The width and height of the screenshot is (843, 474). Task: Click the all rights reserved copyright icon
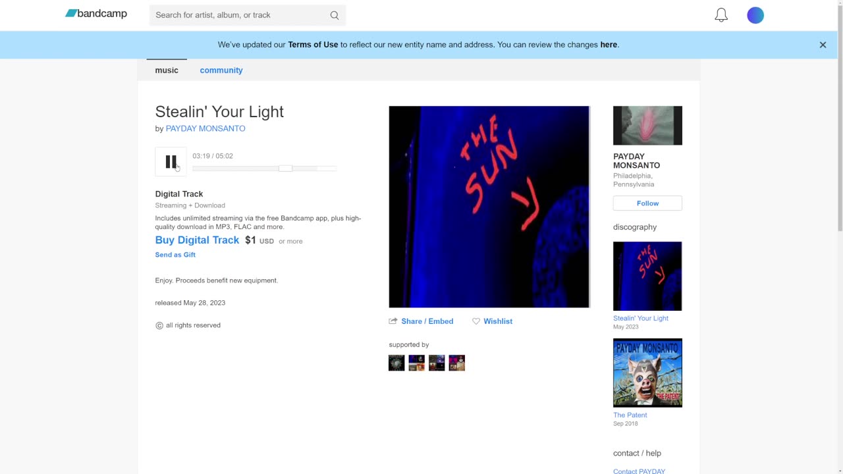[159, 325]
